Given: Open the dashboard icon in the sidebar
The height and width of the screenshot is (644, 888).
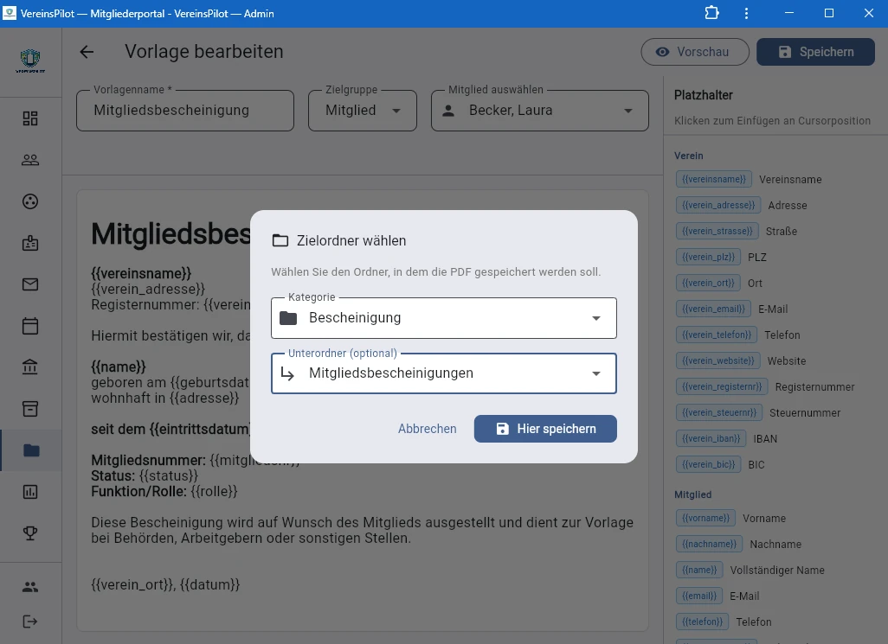Looking at the screenshot, I should 30,118.
